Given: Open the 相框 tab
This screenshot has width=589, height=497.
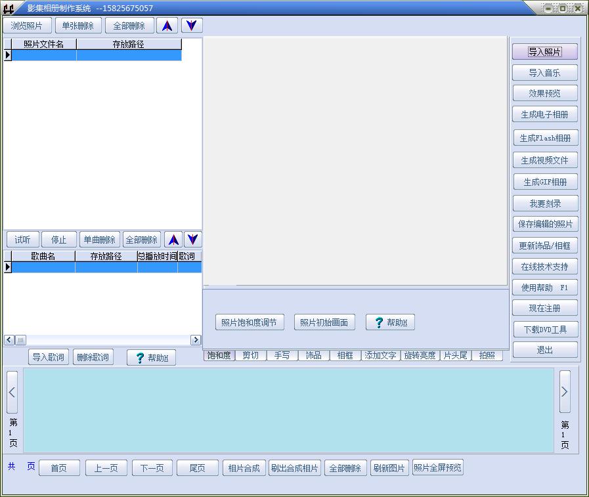Looking at the screenshot, I should (x=345, y=355).
